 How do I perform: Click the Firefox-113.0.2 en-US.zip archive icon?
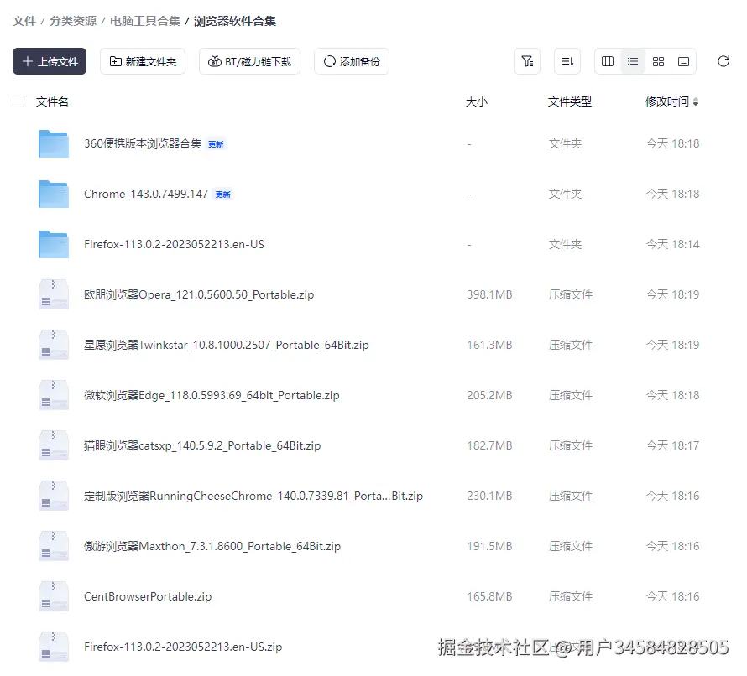(54, 647)
